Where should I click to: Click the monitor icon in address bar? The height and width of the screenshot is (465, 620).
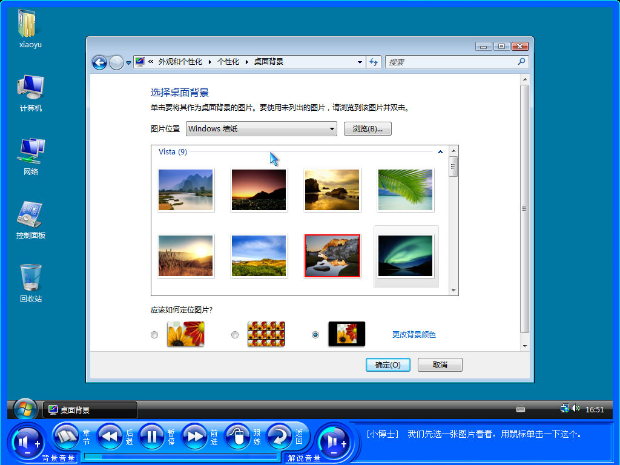(140, 62)
